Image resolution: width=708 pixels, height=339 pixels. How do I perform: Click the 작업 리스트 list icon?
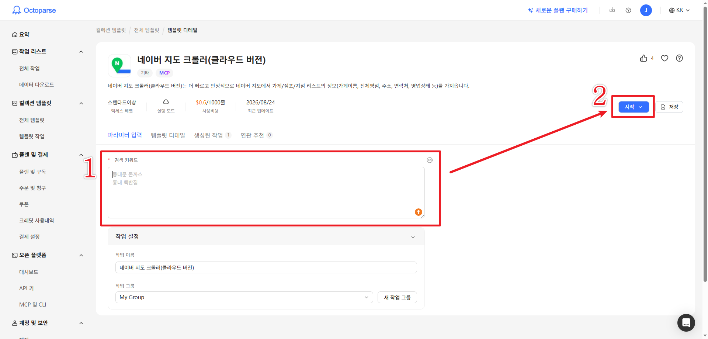[x=15, y=52]
